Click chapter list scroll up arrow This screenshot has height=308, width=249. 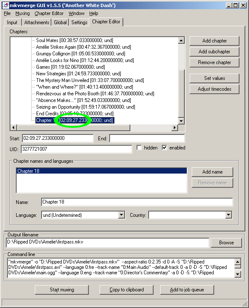point(181,40)
